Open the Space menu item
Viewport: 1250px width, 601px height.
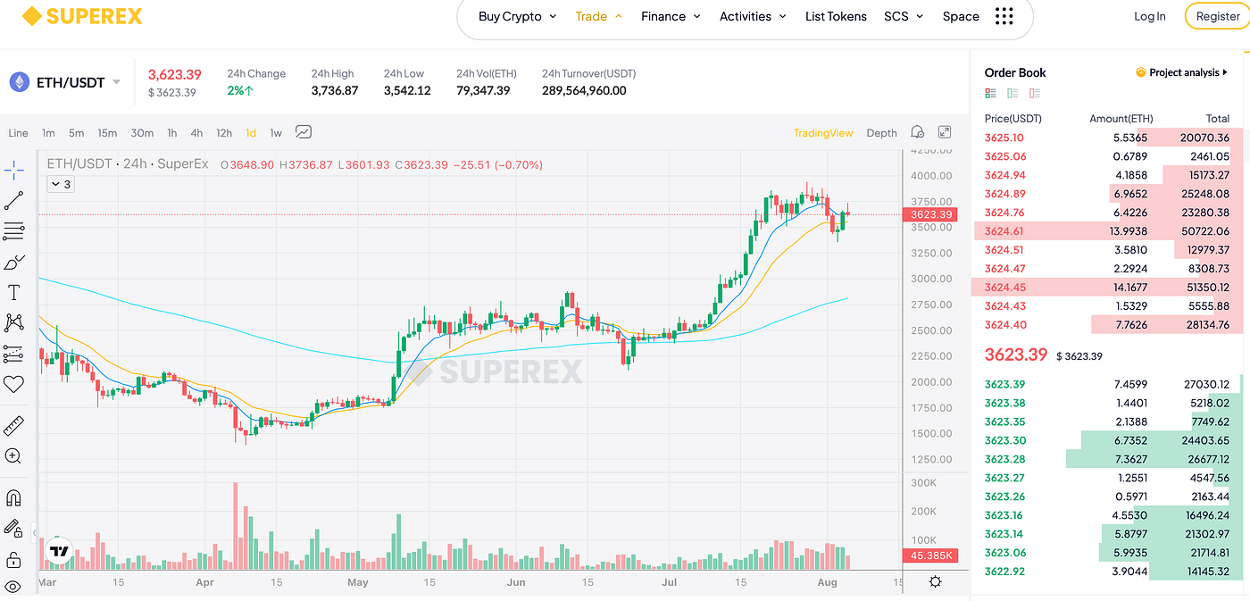961,16
